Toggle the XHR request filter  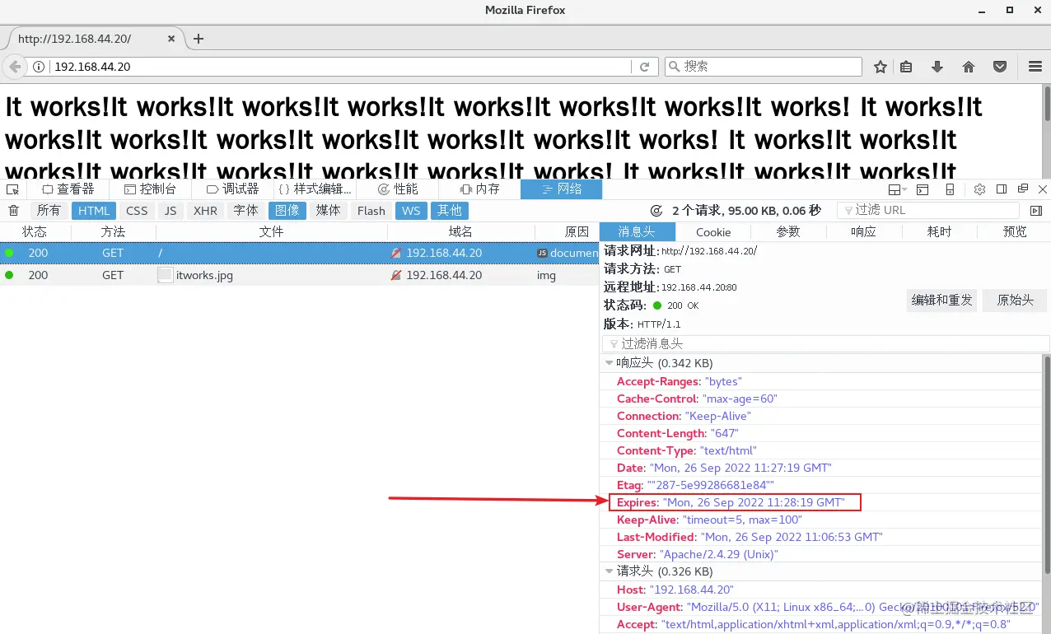tap(205, 211)
